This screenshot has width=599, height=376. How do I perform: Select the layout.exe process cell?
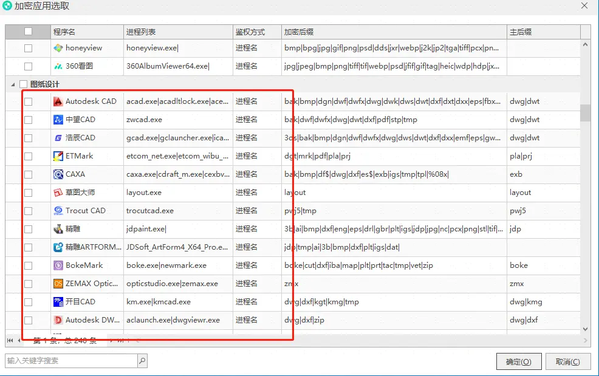click(178, 193)
